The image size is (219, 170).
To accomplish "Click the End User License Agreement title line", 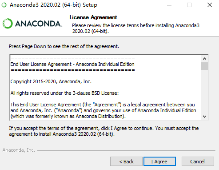I will click(x=72, y=64).
